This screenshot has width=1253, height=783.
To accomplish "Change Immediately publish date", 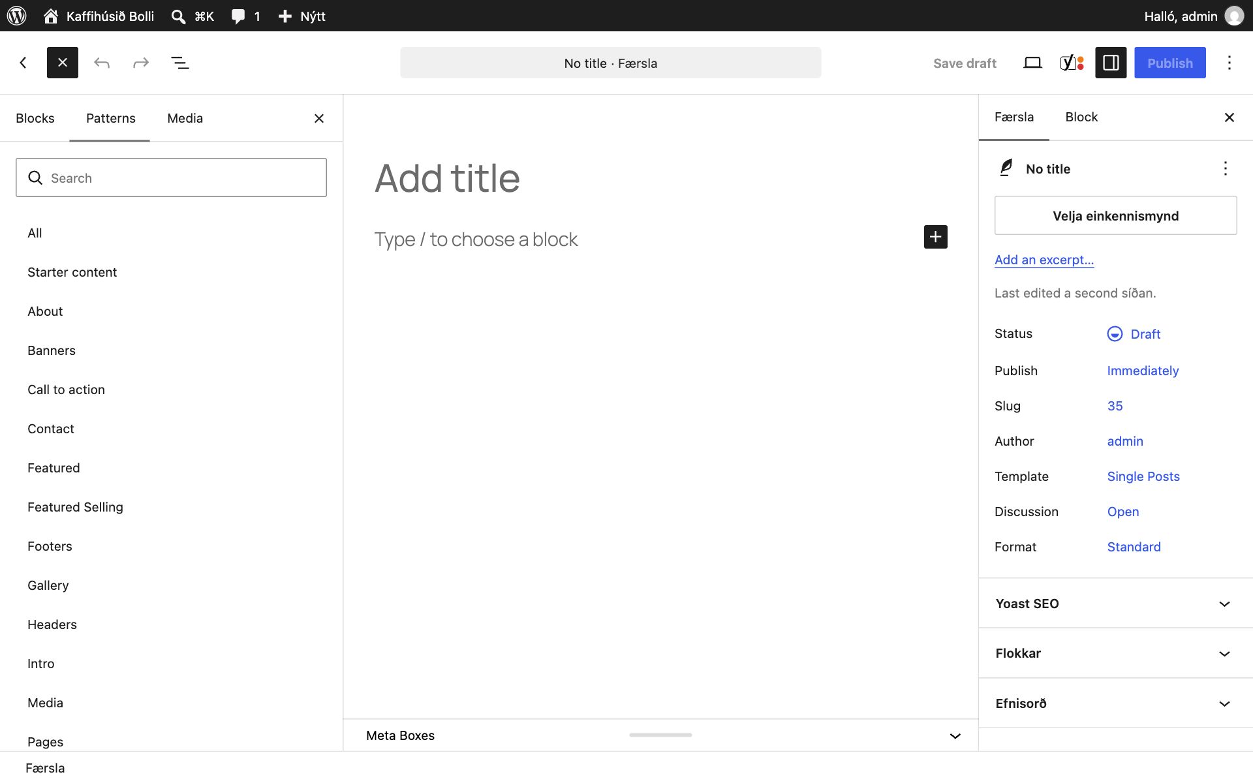I will tap(1143, 371).
